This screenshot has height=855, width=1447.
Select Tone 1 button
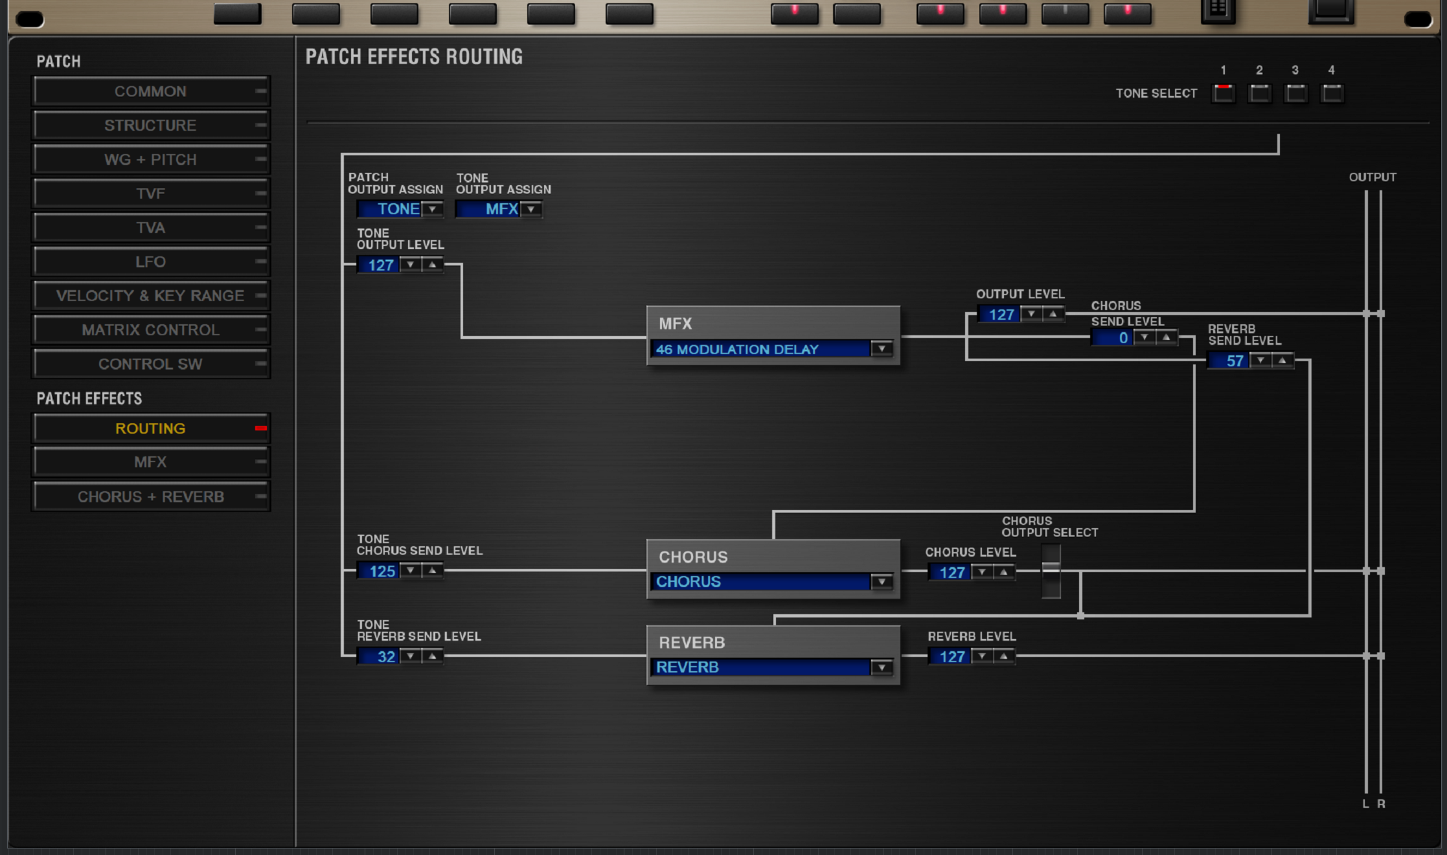coord(1223,94)
